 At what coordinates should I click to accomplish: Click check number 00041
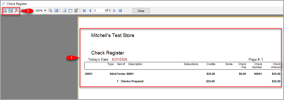click(258, 74)
